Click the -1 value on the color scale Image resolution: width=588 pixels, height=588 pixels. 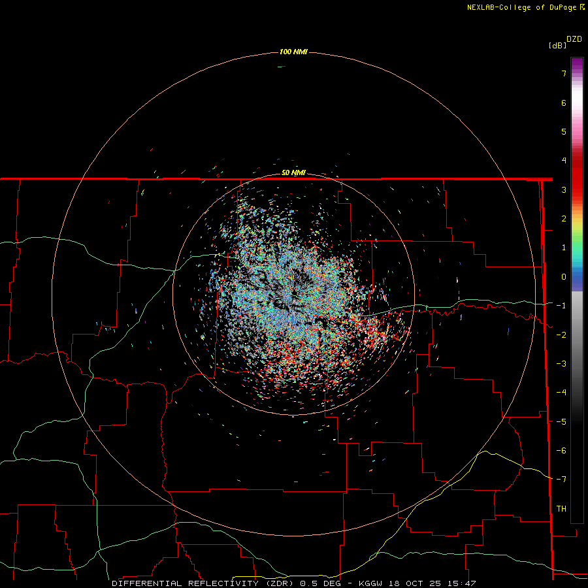561,306
